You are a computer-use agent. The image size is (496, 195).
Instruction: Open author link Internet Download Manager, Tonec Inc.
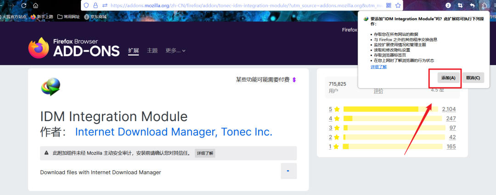(x=174, y=132)
